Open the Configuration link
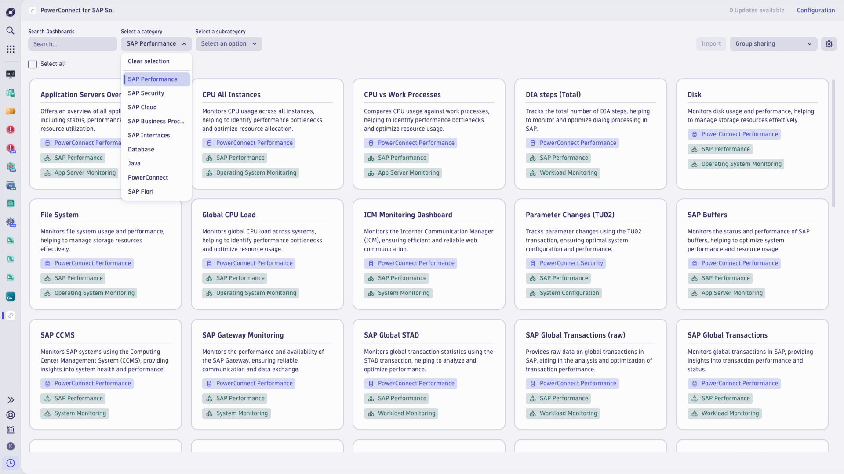The height and width of the screenshot is (474, 844). [816, 10]
